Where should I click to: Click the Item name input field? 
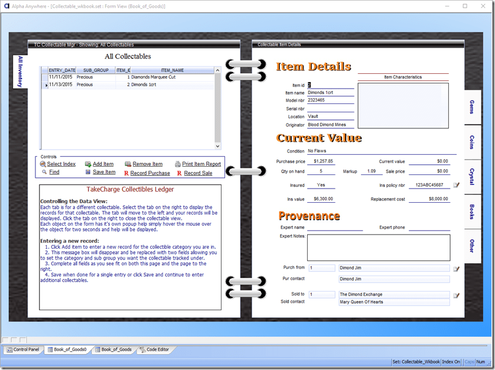(330, 93)
